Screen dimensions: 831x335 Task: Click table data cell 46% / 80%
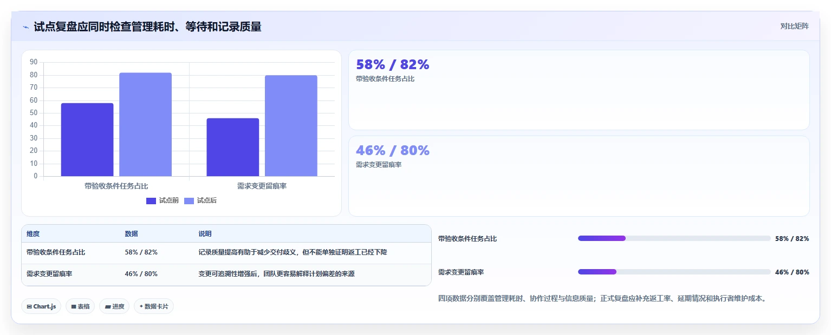point(141,274)
